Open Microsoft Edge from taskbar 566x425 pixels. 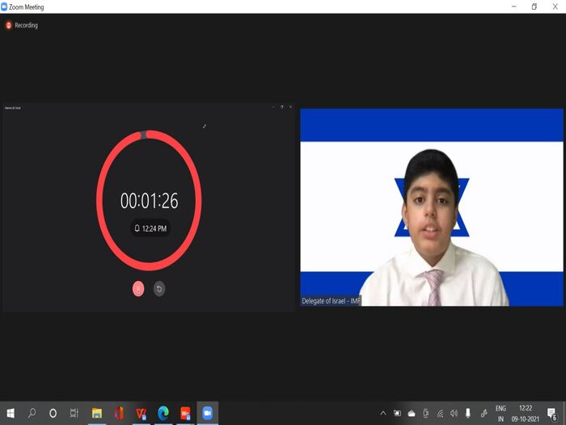point(163,413)
